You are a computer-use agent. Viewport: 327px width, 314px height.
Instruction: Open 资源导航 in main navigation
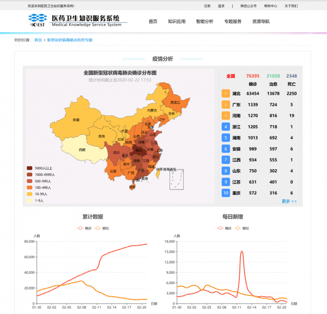coord(261,22)
